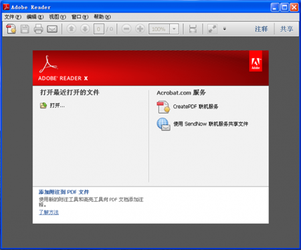The width and height of the screenshot is (301, 250).
Task: Click the 100% zoom value field
Action: coord(159,29)
